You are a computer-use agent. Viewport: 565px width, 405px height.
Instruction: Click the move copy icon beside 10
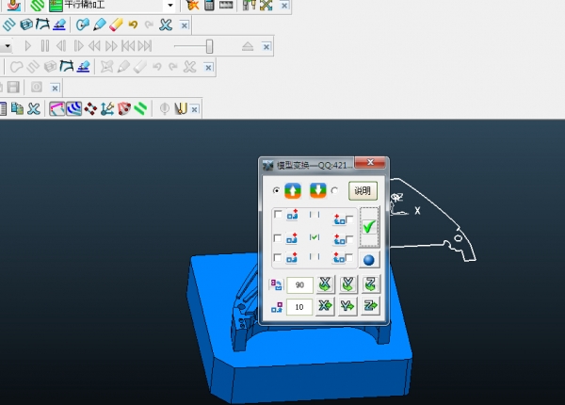(276, 307)
